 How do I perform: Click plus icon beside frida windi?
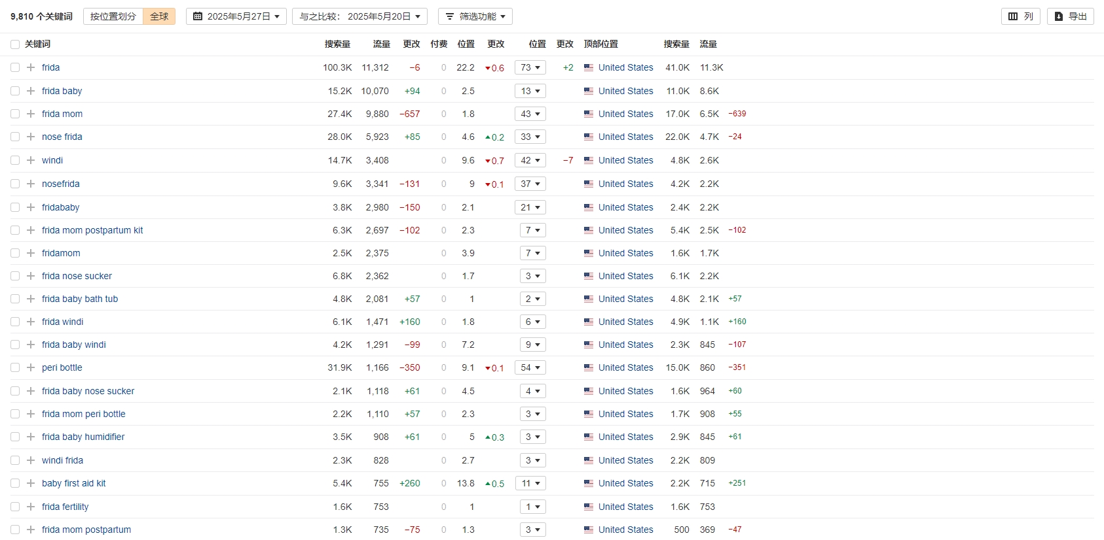31,322
